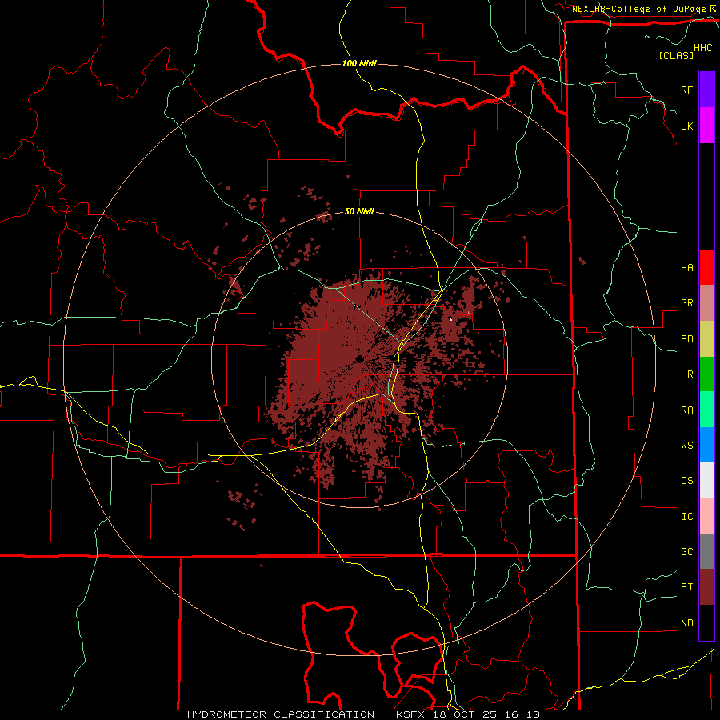720x720 pixels.
Task: Click the BD legend label
Action: (x=686, y=339)
